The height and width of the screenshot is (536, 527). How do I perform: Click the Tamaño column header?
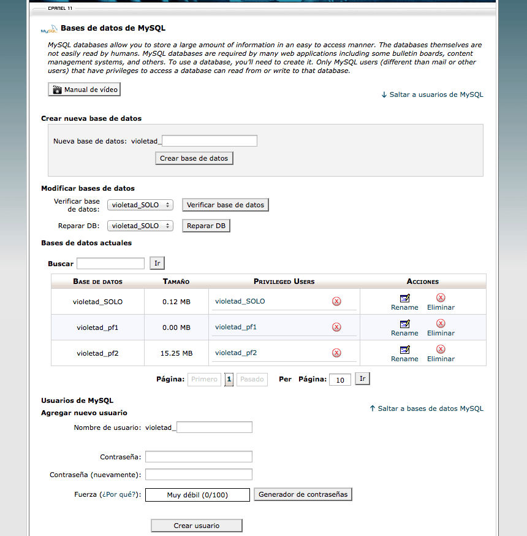[x=176, y=281]
